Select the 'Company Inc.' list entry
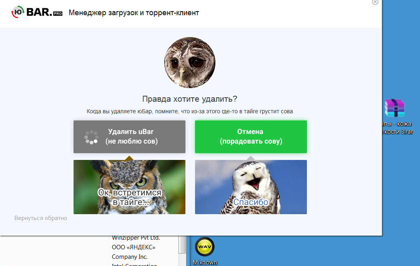Image resolution: width=420 pixels, height=266 pixels. 129,257
